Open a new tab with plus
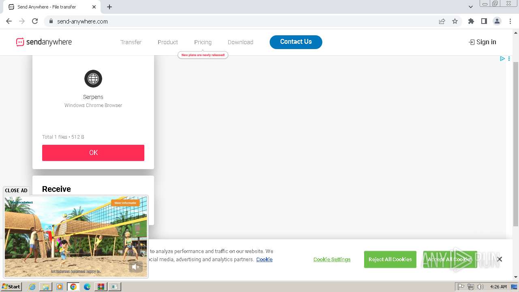 click(x=109, y=7)
